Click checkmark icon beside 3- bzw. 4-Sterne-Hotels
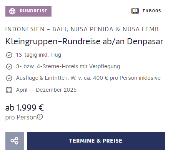This screenshot has width=173, height=153. (x=9, y=67)
